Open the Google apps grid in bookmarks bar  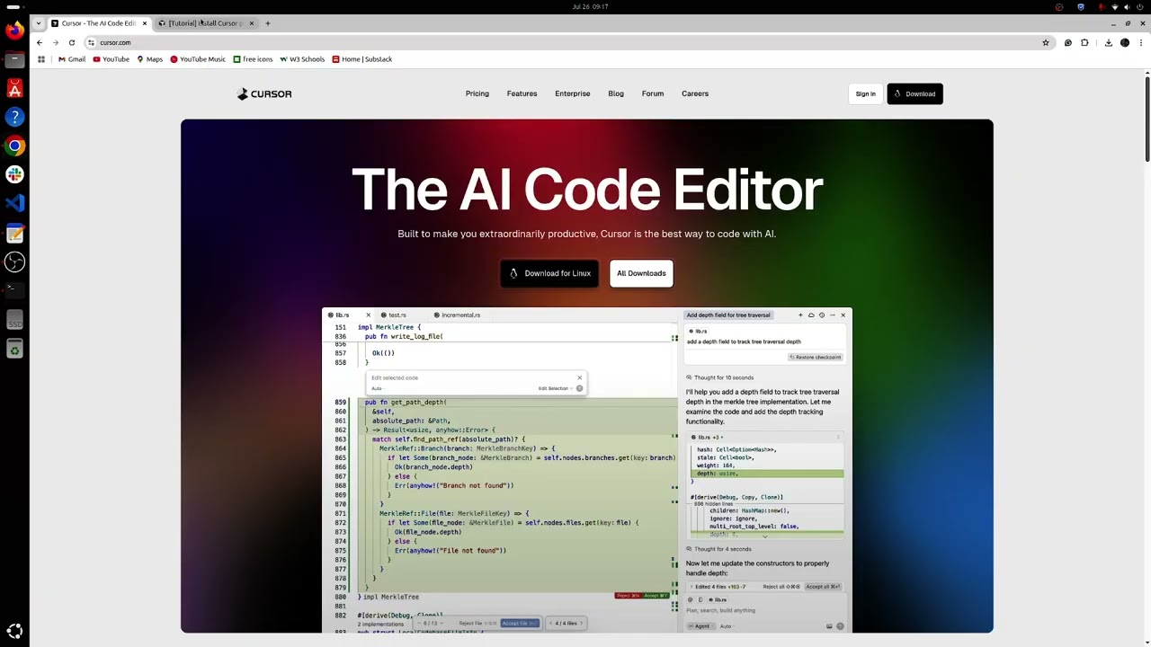40,59
